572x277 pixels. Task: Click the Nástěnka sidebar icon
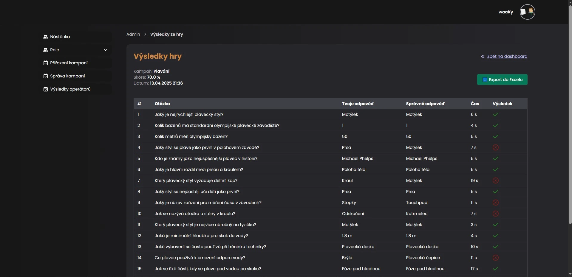coord(46,37)
